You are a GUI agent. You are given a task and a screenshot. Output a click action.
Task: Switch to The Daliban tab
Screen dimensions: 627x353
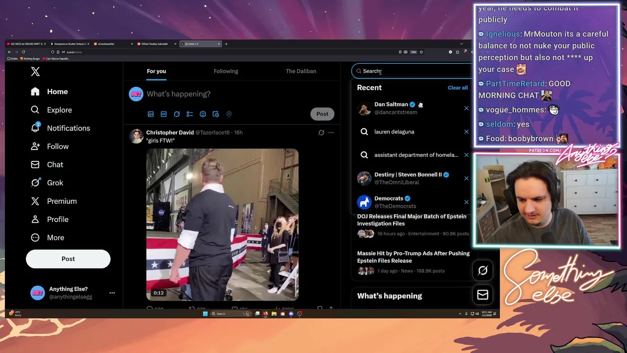coord(301,71)
